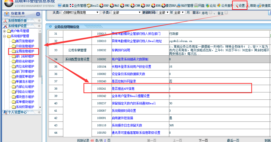This screenshot has width=271, height=142.
Task: Click sidebar tree scrollbar down arrow
Action: point(40,108)
